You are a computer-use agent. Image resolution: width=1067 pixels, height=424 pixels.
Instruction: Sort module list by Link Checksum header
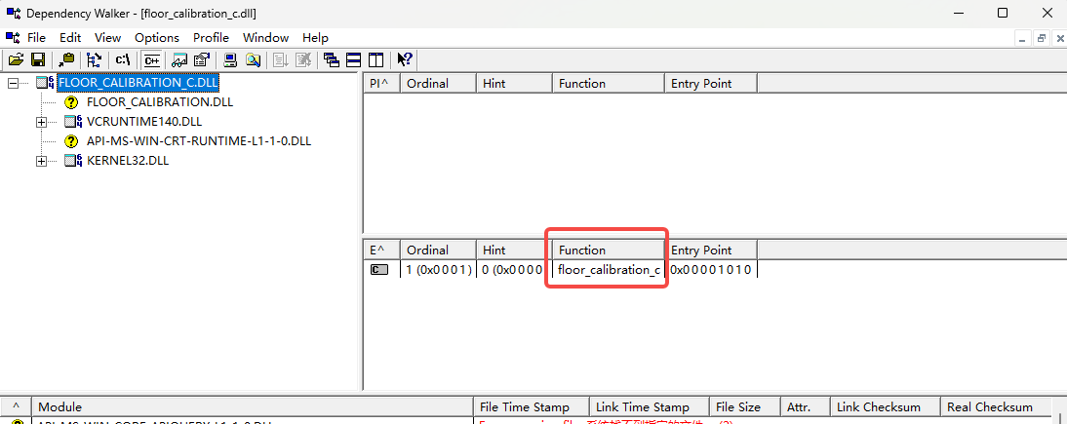pos(886,407)
